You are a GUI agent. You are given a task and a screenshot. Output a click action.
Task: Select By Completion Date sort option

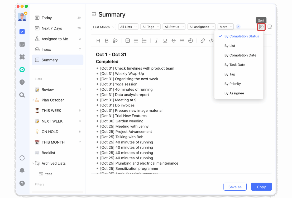(240, 55)
